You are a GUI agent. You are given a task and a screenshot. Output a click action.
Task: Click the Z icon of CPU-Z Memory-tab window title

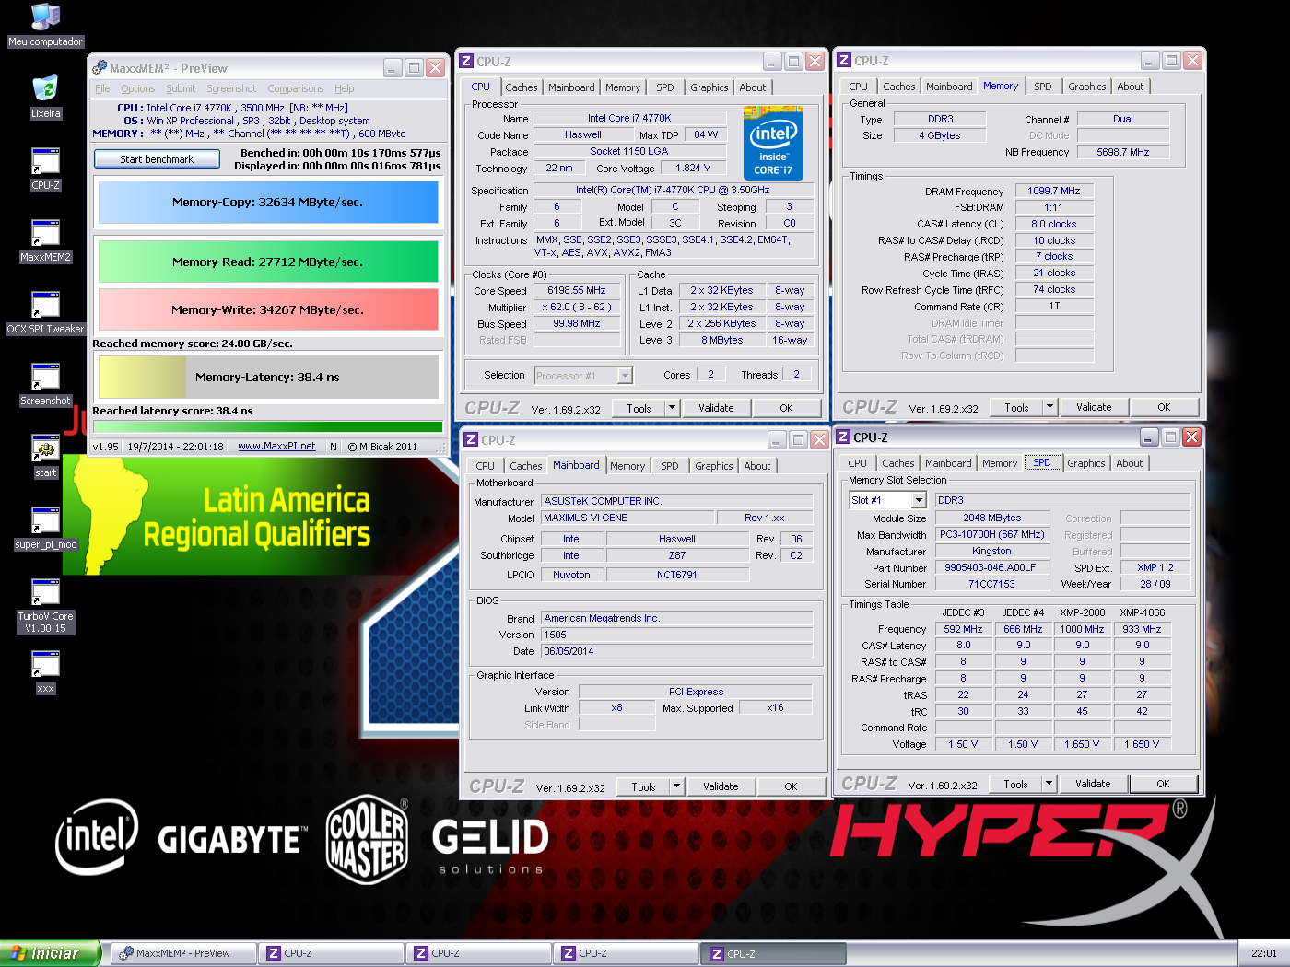(844, 61)
